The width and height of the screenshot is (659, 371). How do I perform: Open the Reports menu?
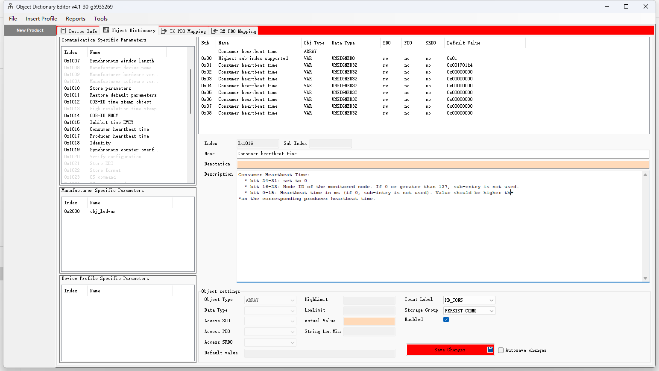pyautogui.click(x=76, y=19)
